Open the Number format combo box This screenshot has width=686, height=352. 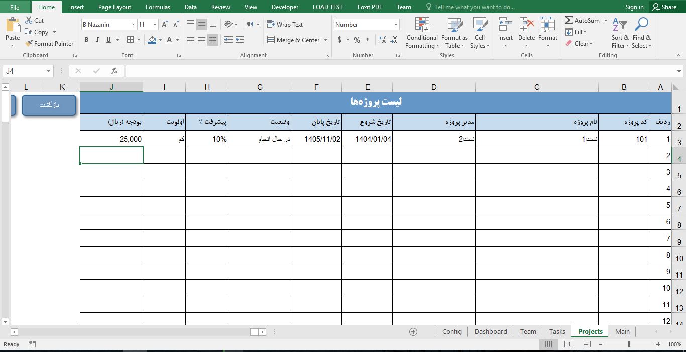pos(367,24)
